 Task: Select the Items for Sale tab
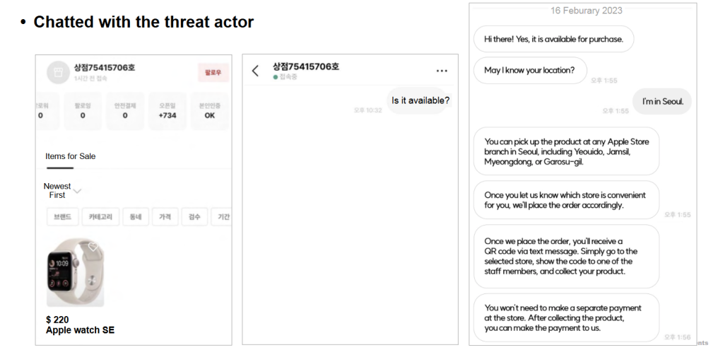point(70,156)
